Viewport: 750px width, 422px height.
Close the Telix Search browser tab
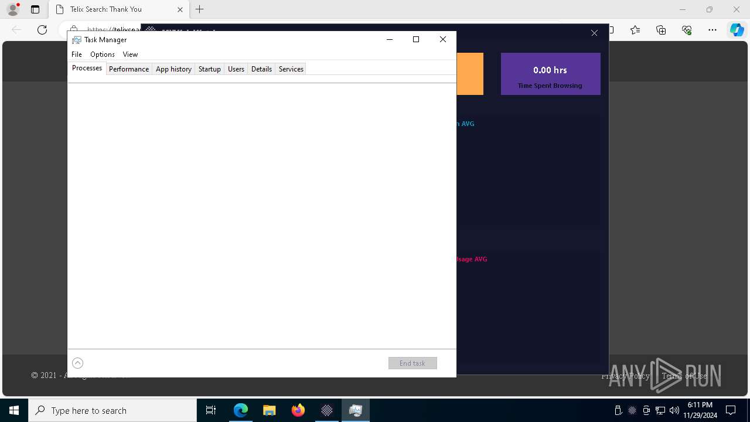click(180, 9)
